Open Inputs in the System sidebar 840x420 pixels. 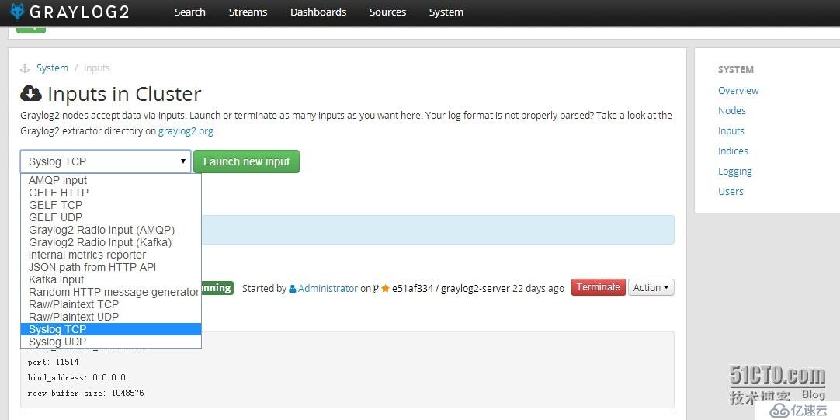tap(731, 130)
